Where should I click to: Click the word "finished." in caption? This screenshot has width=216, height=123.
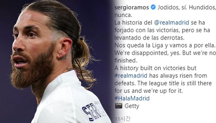(126, 60)
